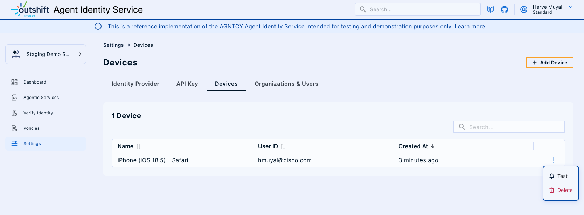Viewport: 584px width, 215px height.
Task: Toggle Created At sort arrow
Action: coord(433,146)
